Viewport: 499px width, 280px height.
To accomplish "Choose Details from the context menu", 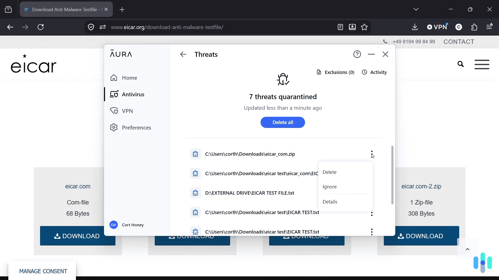I will point(330,202).
